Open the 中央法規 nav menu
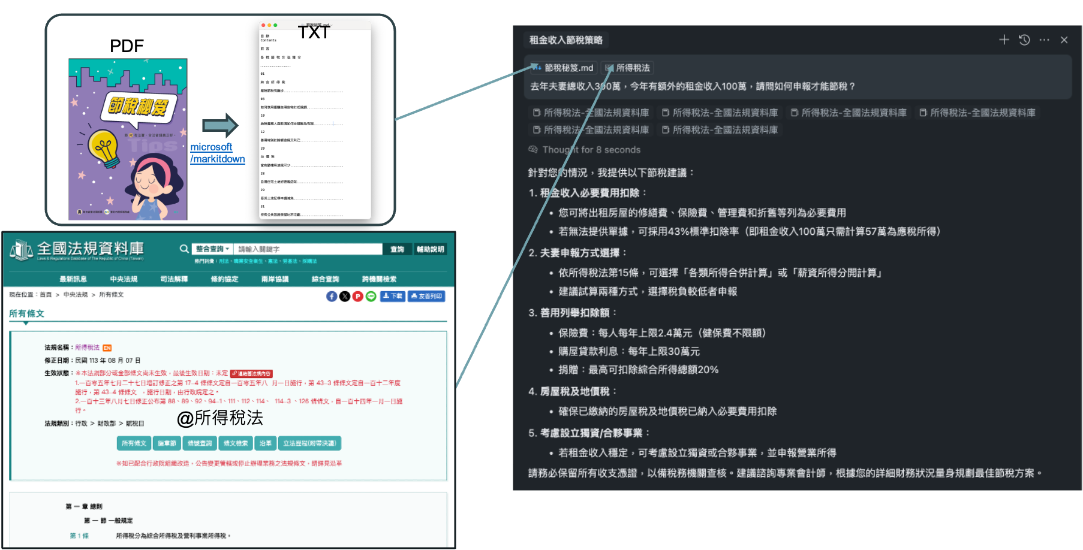The width and height of the screenshot is (1083, 550). pyautogui.click(x=124, y=279)
